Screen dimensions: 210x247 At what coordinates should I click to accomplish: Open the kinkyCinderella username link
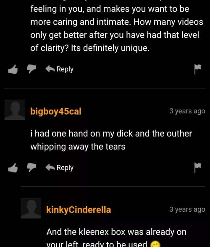(79, 210)
